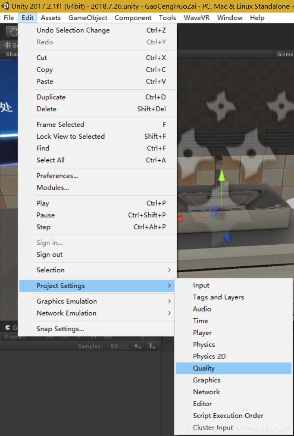Close the open Edit menu
This screenshot has height=436, width=294.
pyautogui.click(x=27, y=18)
